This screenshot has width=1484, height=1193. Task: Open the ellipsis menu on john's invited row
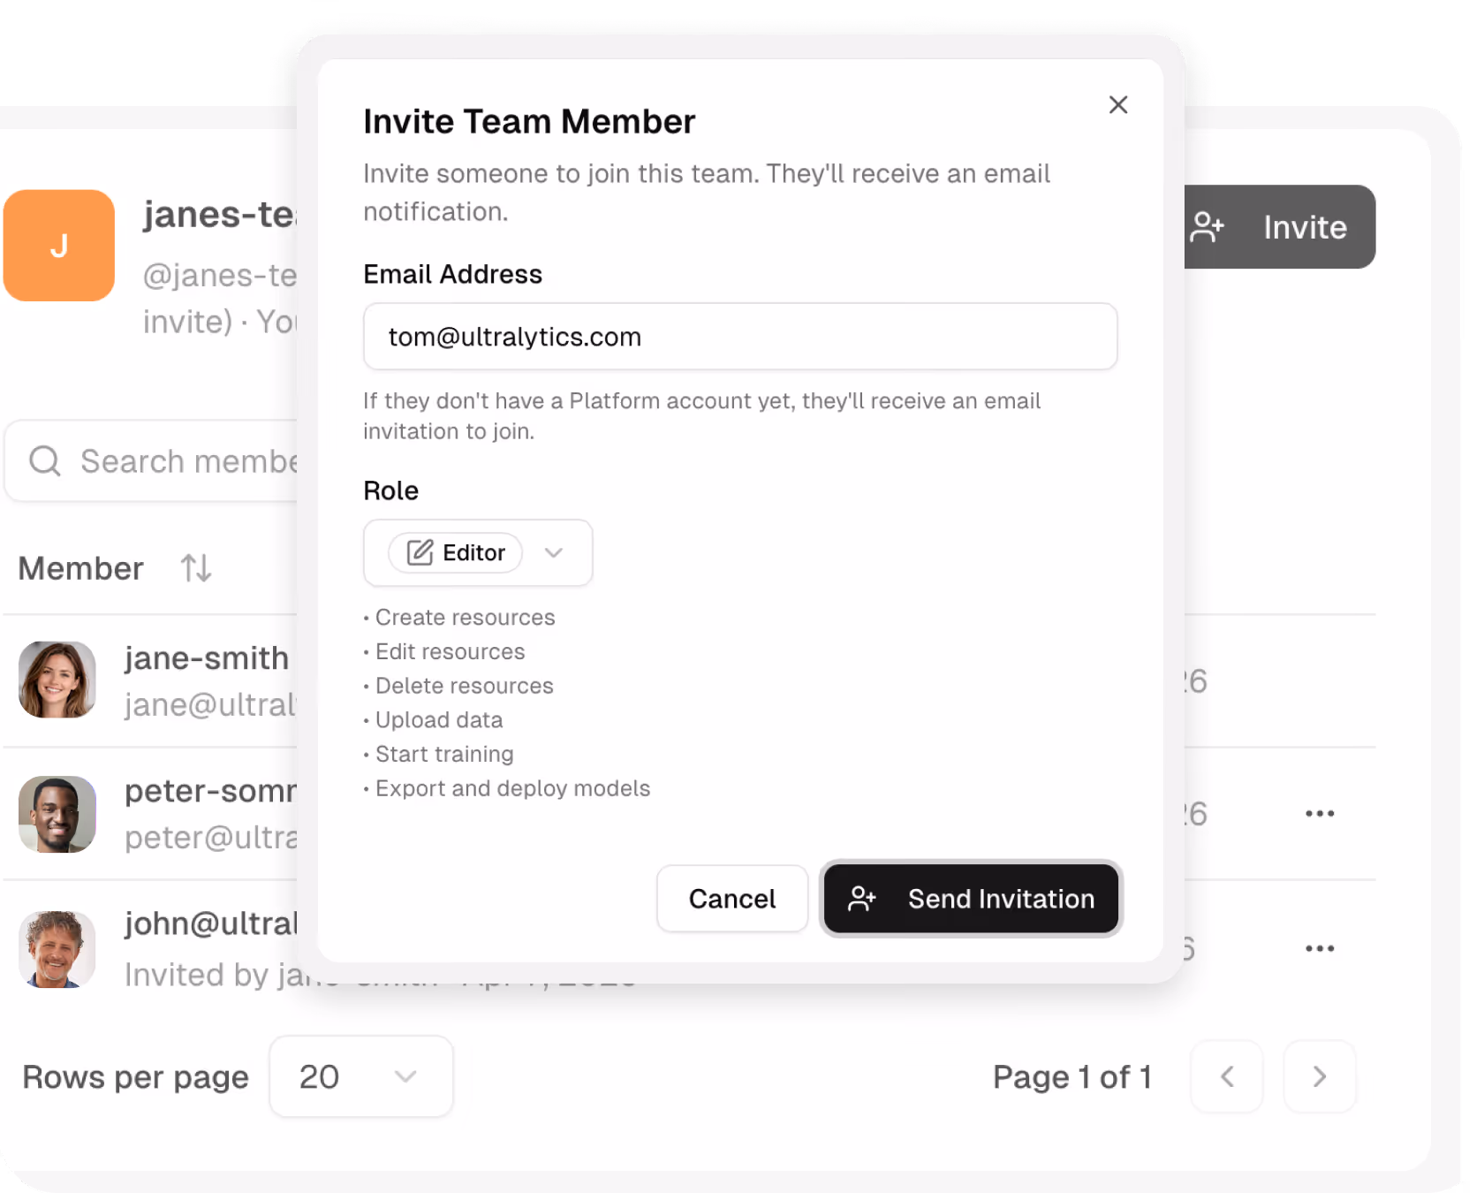point(1319,946)
